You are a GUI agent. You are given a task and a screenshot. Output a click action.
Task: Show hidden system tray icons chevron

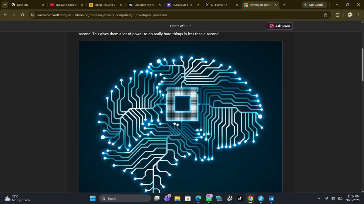(x=318, y=198)
